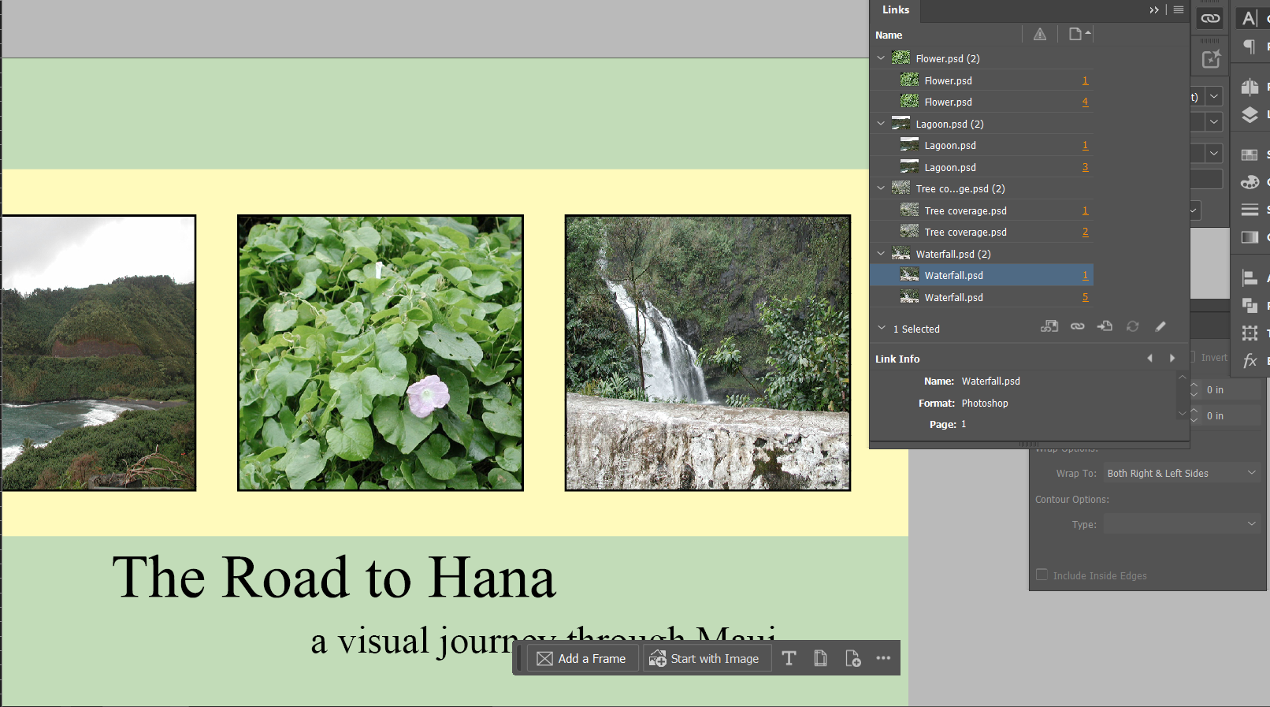This screenshot has height=707, width=1270.
Task: Click the Go To Link icon
Action: point(1105,326)
